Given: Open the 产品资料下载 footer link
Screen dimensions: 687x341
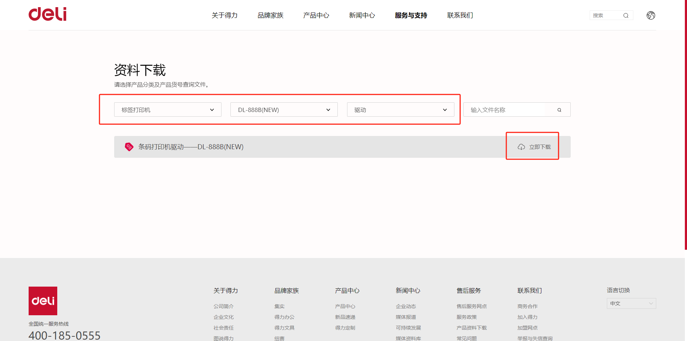Looking at the screenshot, I should tap(471, 328).
